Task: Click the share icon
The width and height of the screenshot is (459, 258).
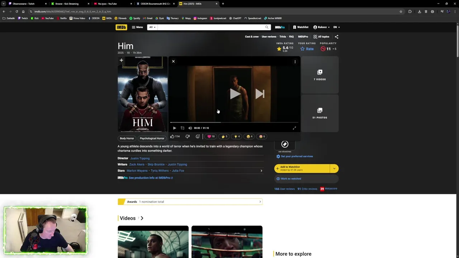Action: point(336,37)
